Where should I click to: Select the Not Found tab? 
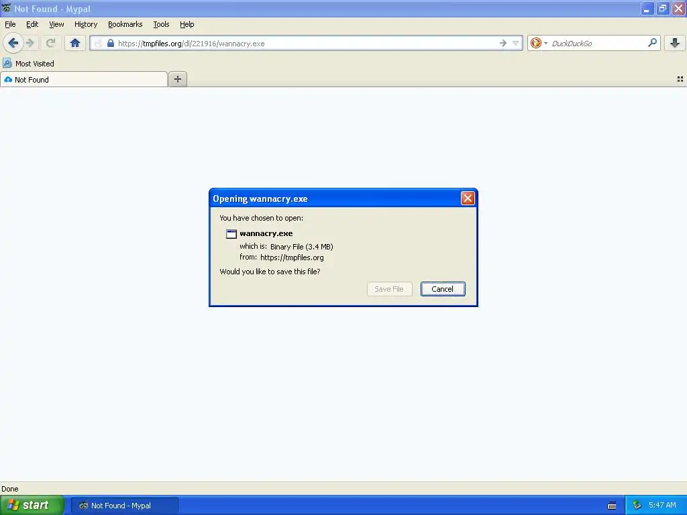point(84,79)
